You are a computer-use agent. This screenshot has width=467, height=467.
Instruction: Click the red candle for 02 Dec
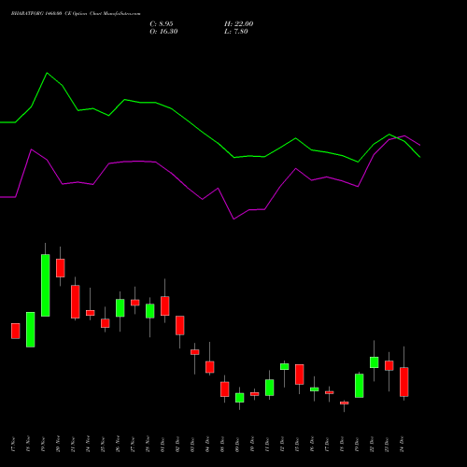(x=180, y=325)
